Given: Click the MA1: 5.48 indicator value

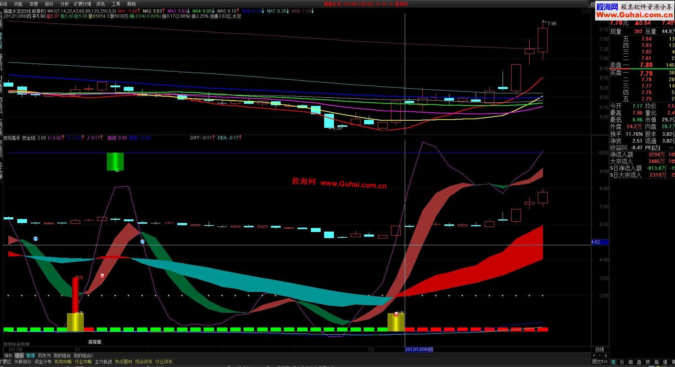Looking at the screenshot, I should 128,11.
